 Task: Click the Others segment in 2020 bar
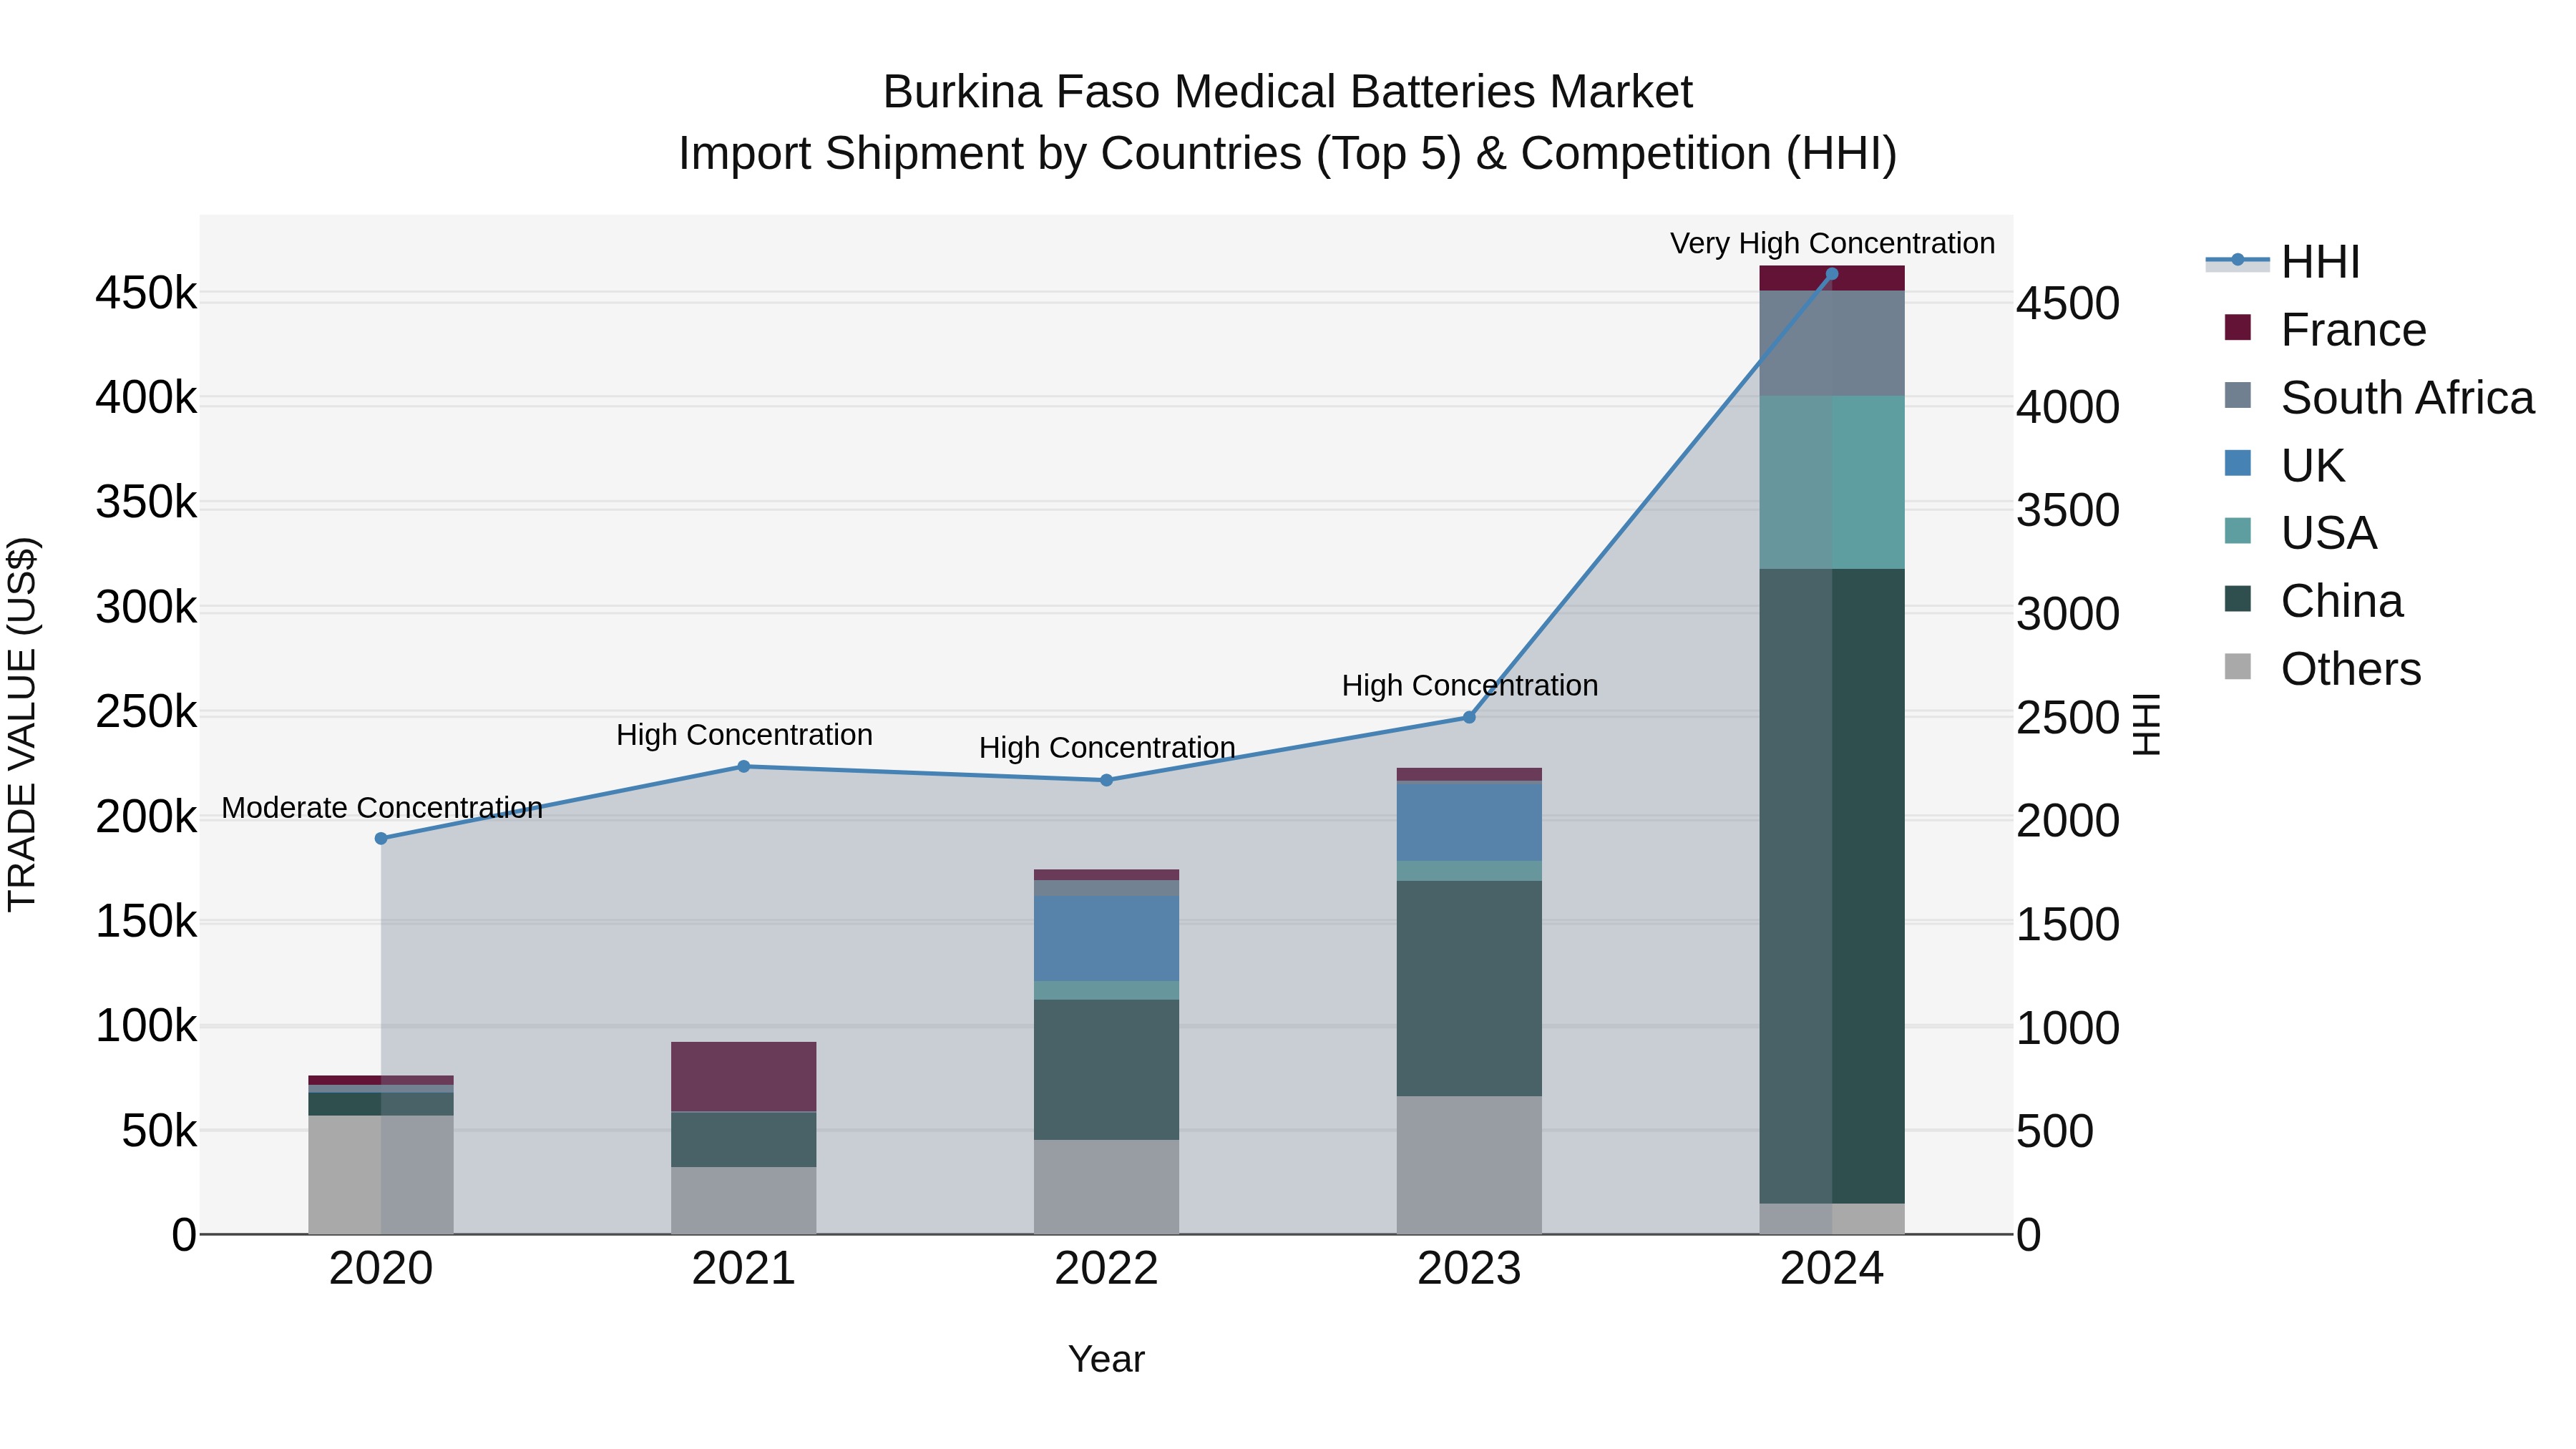(x=381, y=1175)
